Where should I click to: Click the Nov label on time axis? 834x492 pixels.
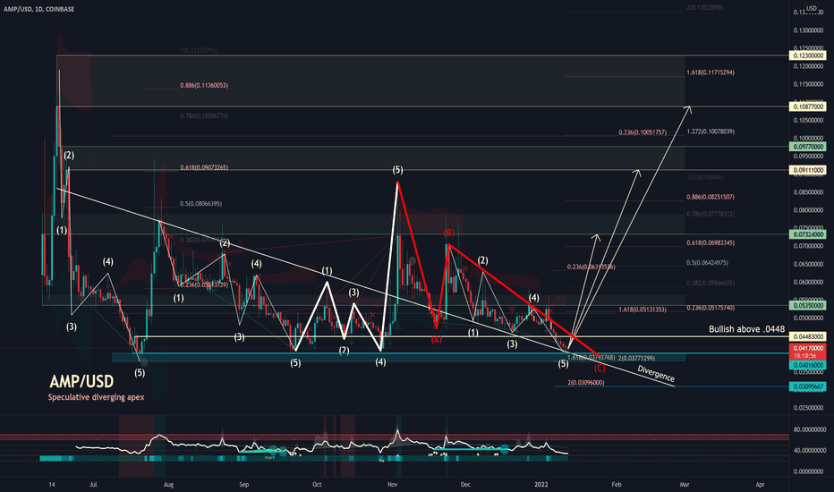pyautogui.click(x=393, y=485)
